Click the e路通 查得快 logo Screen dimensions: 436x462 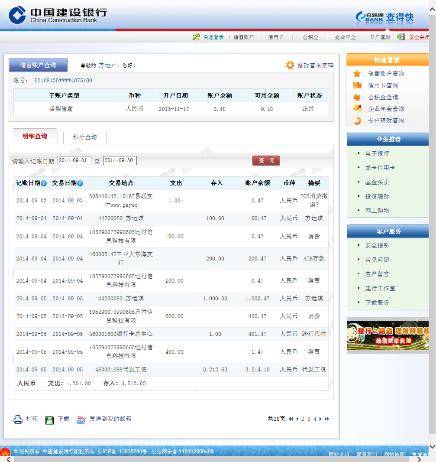pyautogui.click(x=384, y=17)
